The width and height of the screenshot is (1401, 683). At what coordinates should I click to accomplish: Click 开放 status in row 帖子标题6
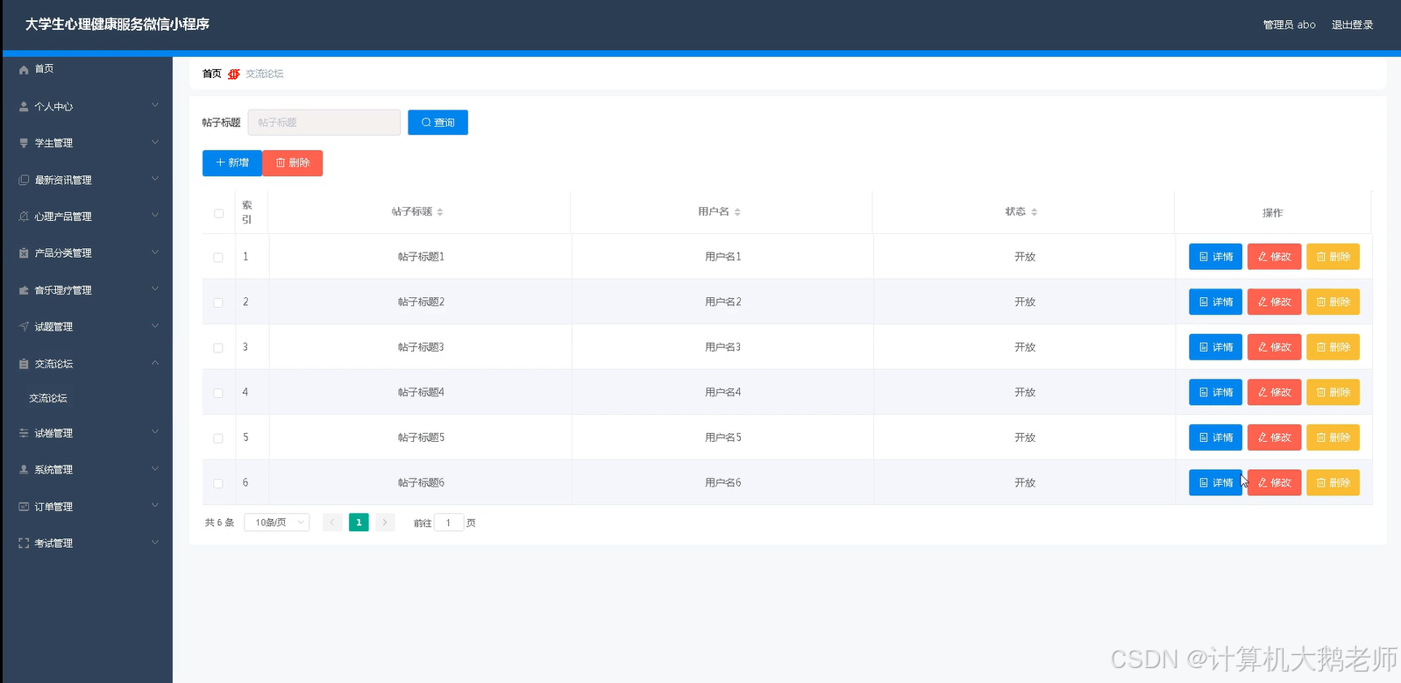tap(1025, 483)
